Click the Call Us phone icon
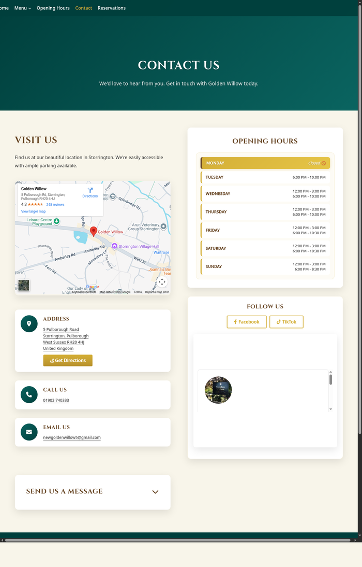Image resolution: width=362 pixels, height=567 pixels. click(29, 394)
